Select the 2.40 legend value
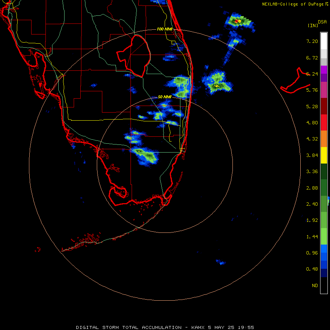330x330 pixels. tap(312, 204)
